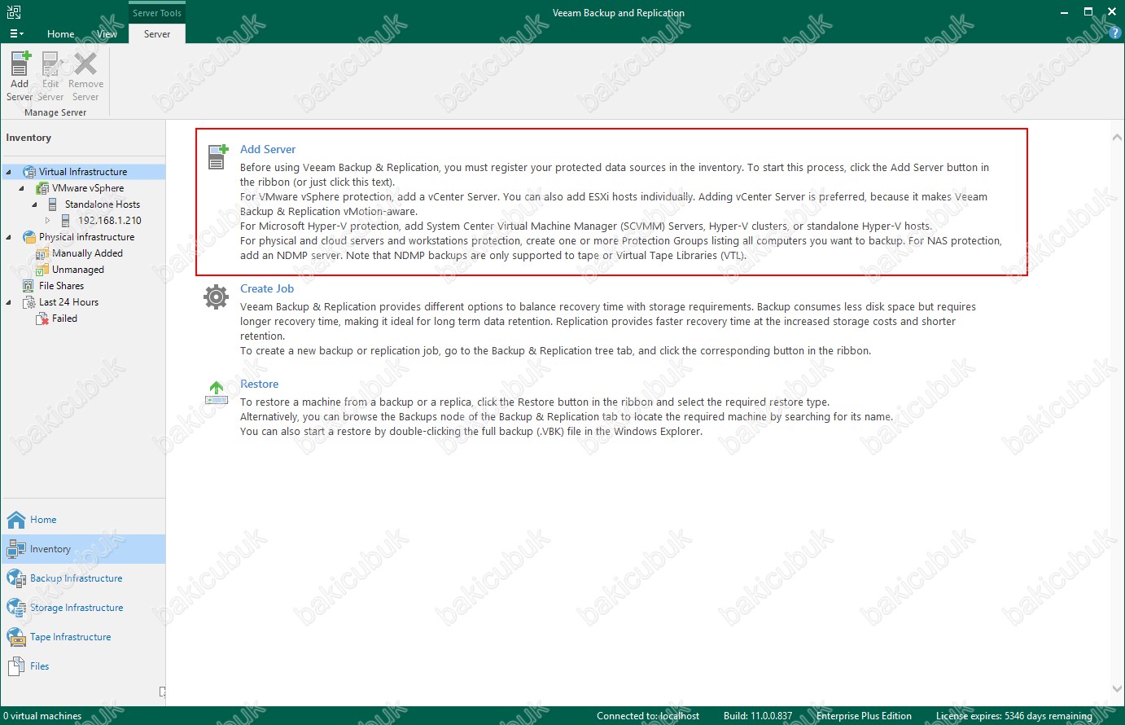Screen dimensions: 1125x725
Task: Select the VMware vSphere node icon
Action: pos(42,188)
